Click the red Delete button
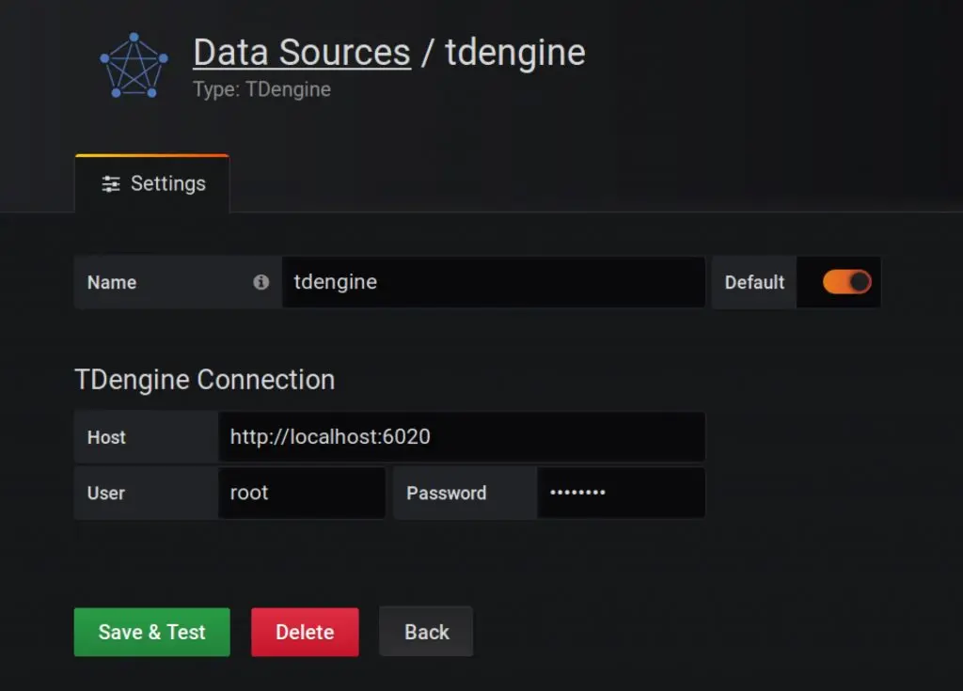The height and width of the screenshot is (691, 963). click(305, 632)
